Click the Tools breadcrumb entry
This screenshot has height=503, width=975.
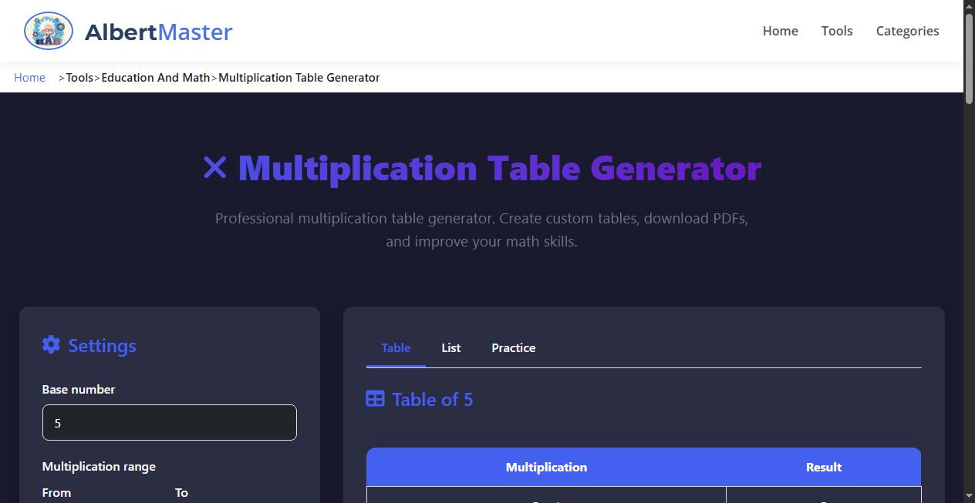(79, 77)
